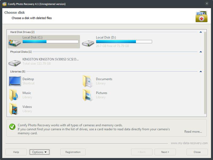Click the green checkmark info icon
This screenshot has width=213, height=160.
12,127
